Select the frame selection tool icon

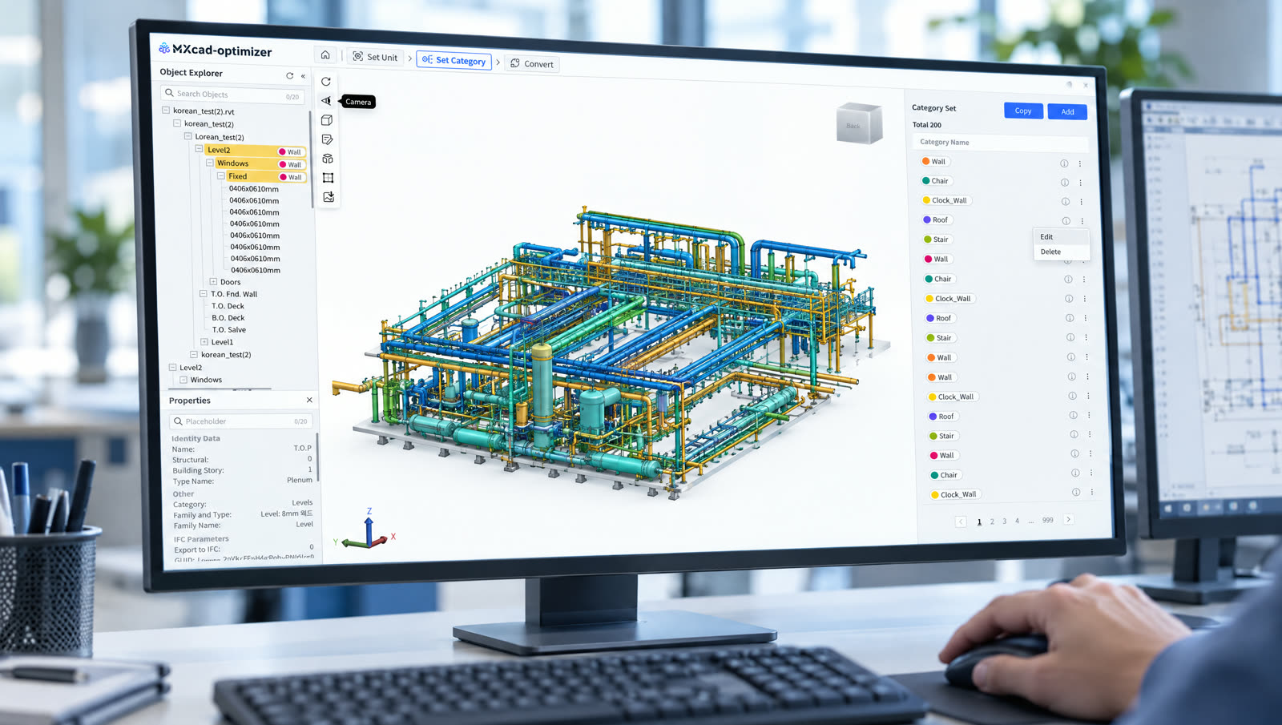pos(328,178)
